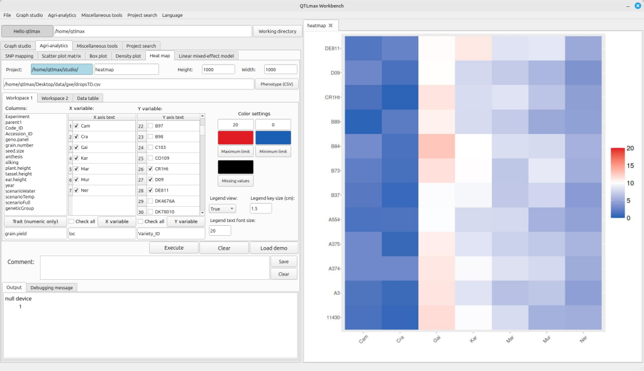
Task: Open the Language menu
Action: 172,15
